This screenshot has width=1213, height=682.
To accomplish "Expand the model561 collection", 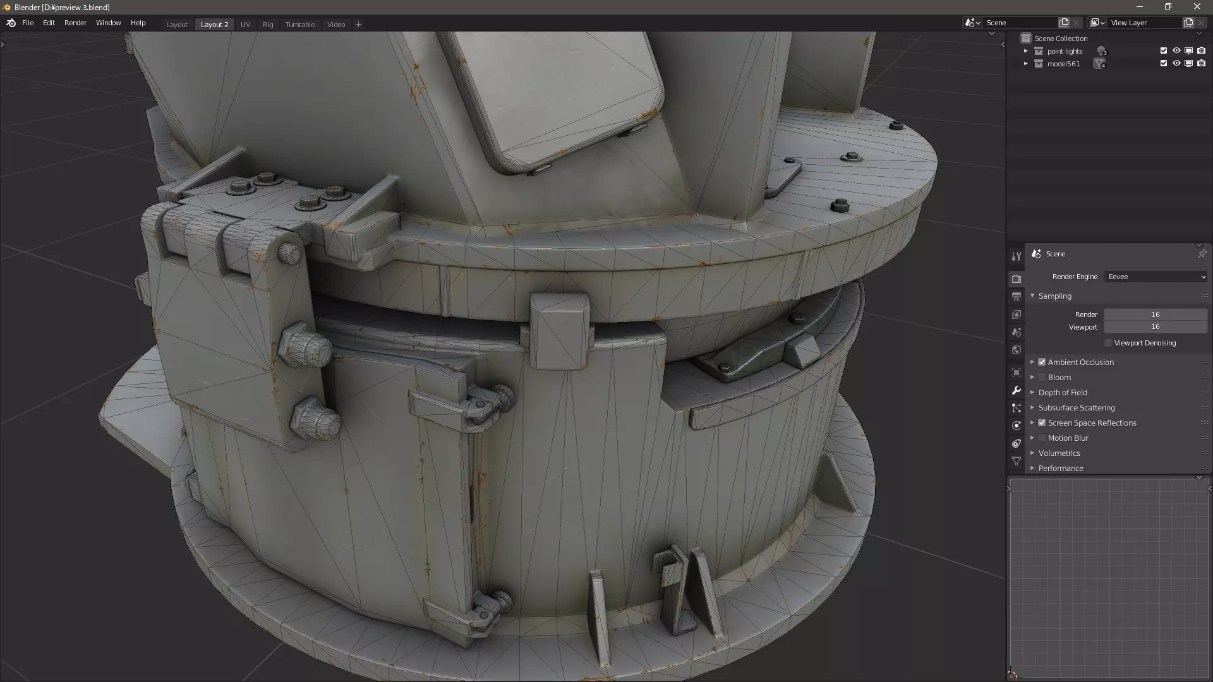I will coord(1026,64).
